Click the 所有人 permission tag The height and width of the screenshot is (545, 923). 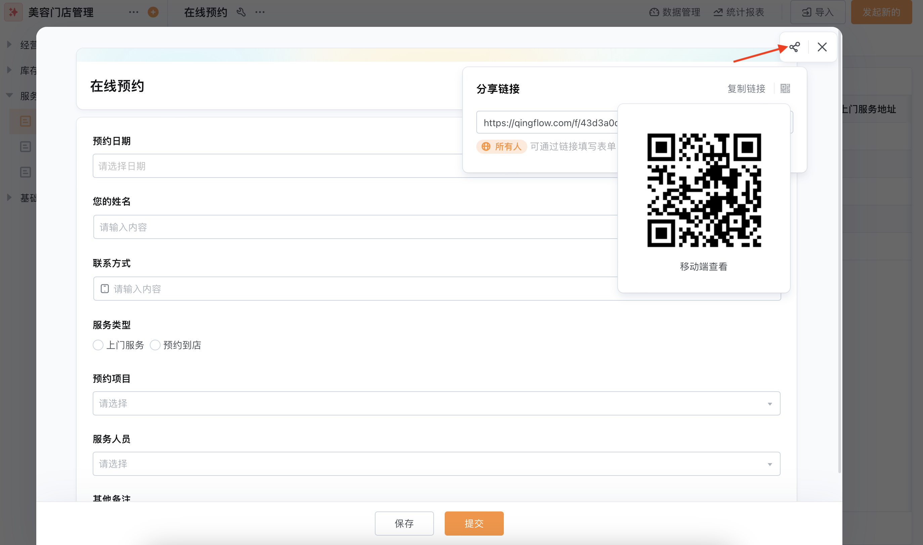pyautogui.click(x=502, y=147)
